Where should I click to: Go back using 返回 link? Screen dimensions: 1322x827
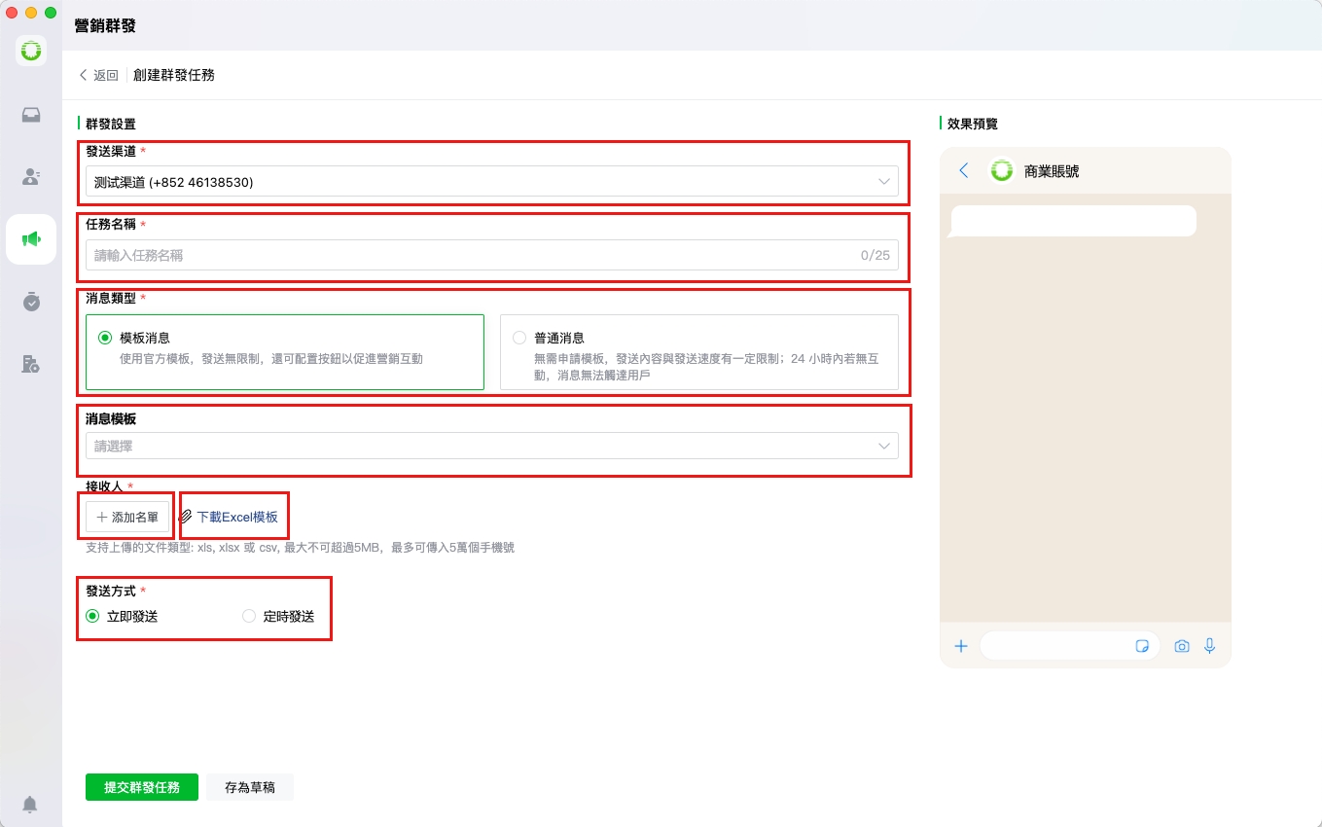(98, 75)
